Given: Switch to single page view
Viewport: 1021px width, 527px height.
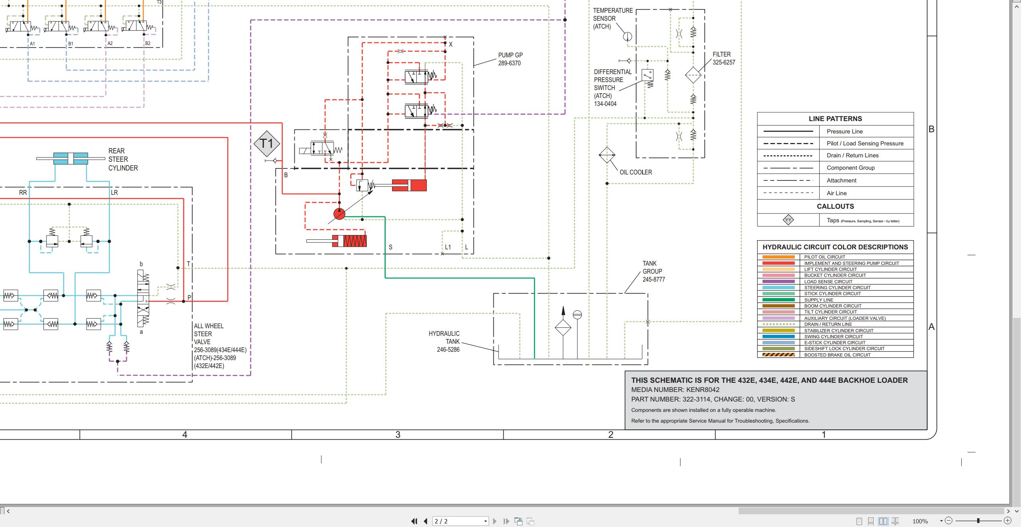Looking at the screenshot, I should click(x=859, y=521).
